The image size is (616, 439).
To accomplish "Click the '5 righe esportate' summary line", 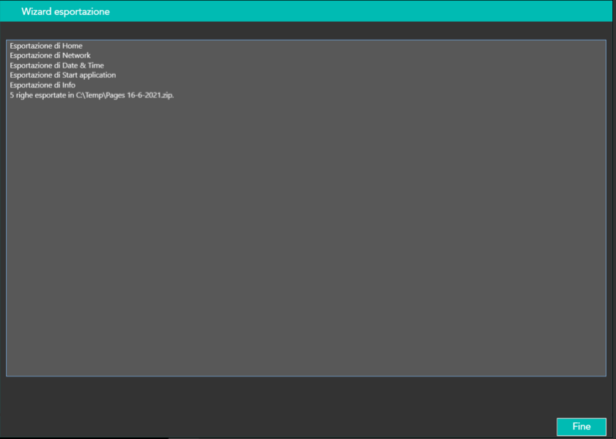I will pyautogui.click(x=40, y=95).
